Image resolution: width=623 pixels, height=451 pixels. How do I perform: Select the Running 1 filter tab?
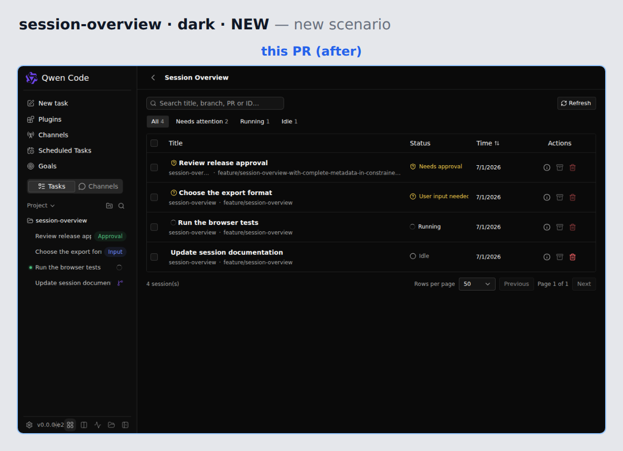point(255,122)
